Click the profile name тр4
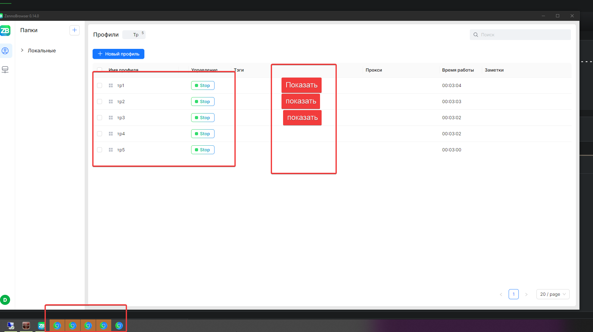This screenshot has width=593, height=332. (121, 134)
